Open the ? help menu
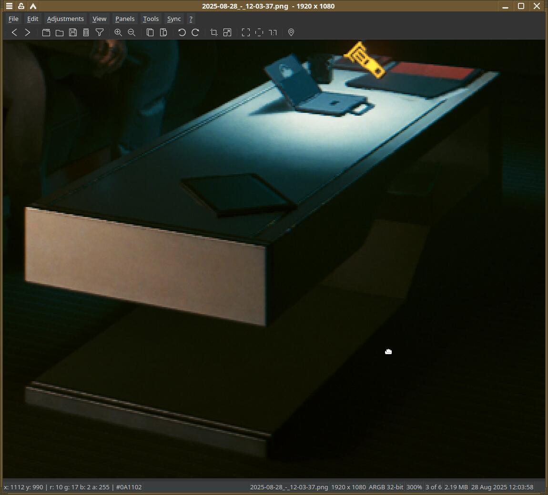548x495 pixels. (191, 19)
